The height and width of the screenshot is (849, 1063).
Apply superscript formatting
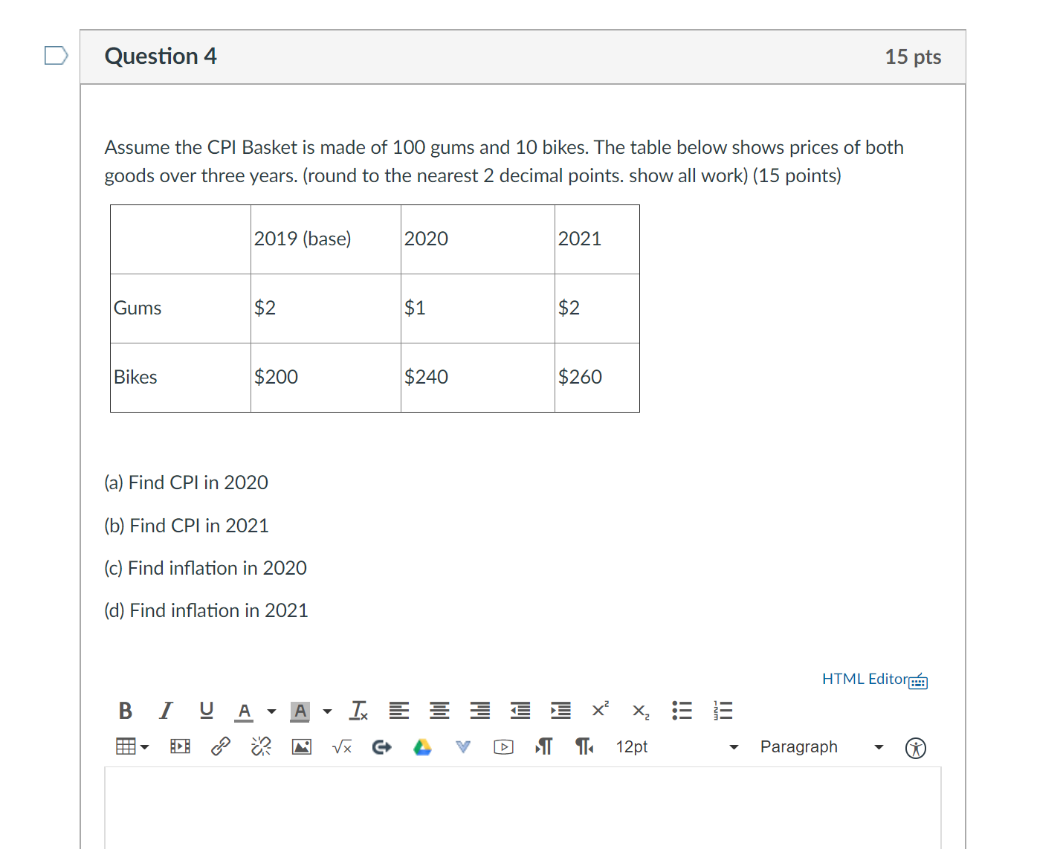tap(599, 710)
